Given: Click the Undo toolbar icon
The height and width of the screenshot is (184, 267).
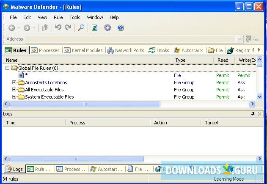Looking at the screenshot, I should 58,27.
